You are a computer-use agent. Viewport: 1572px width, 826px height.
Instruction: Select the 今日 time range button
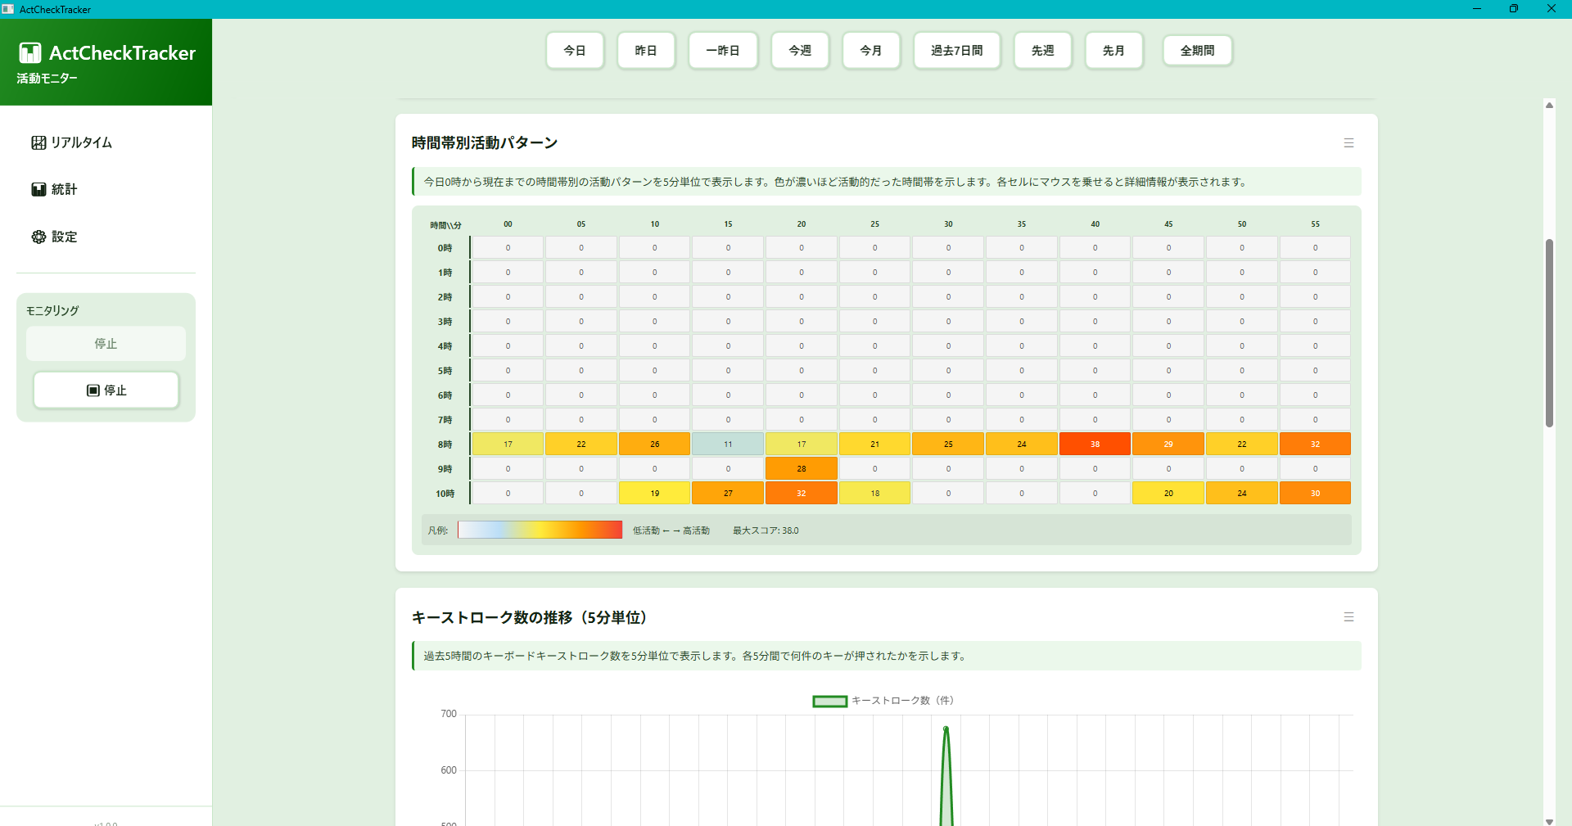[575, 50]
